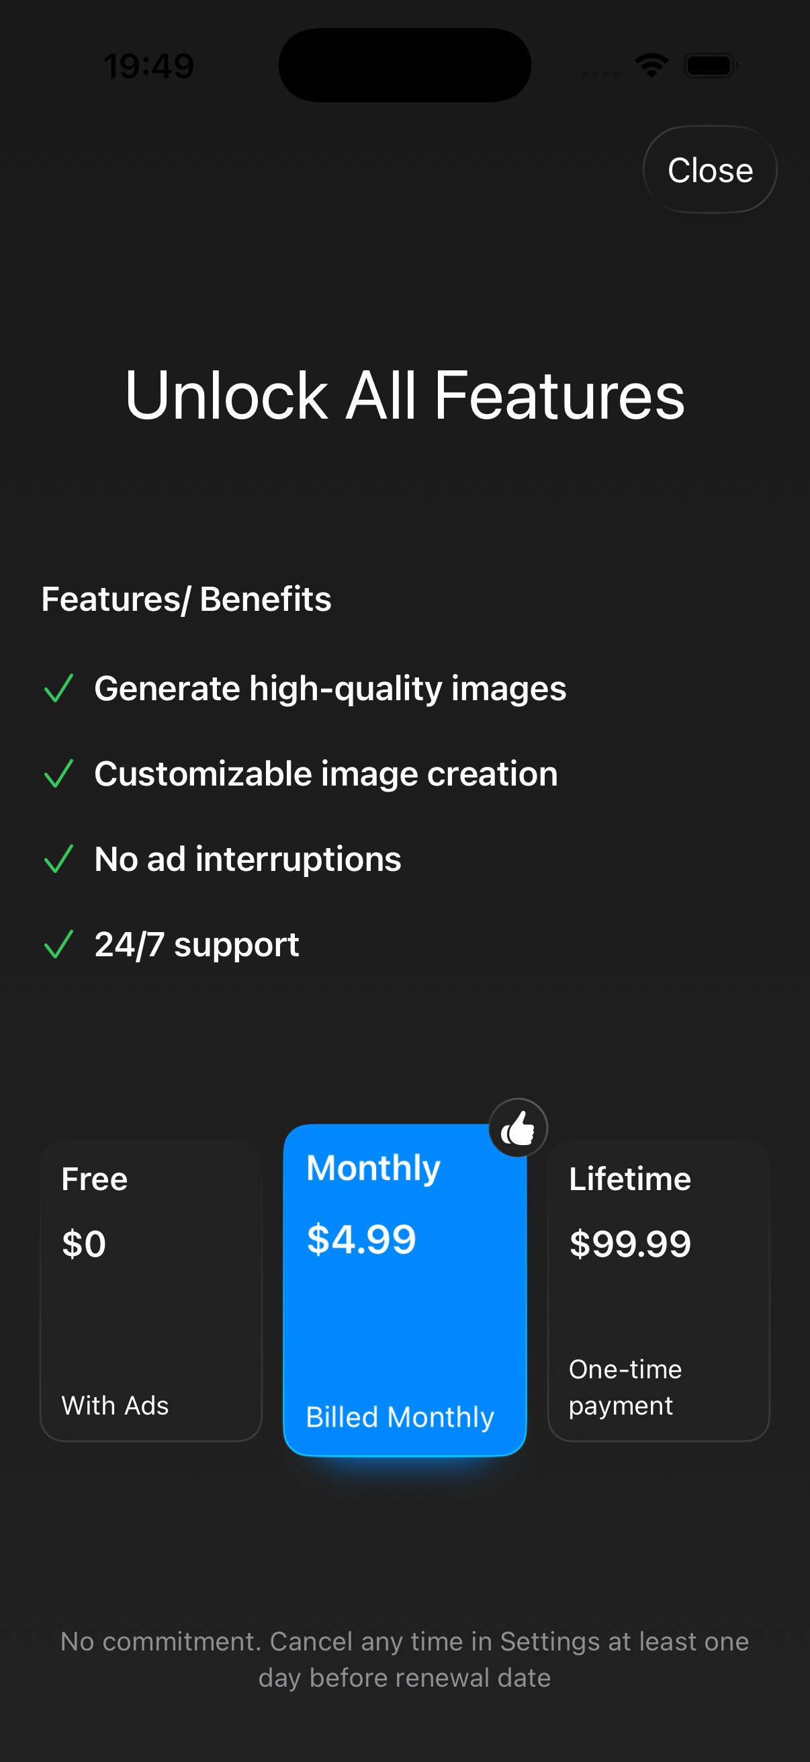810x1762 pixels.
Task: Click the checkmark beside No ad interruptions
Action: click(x=60, y=859)
